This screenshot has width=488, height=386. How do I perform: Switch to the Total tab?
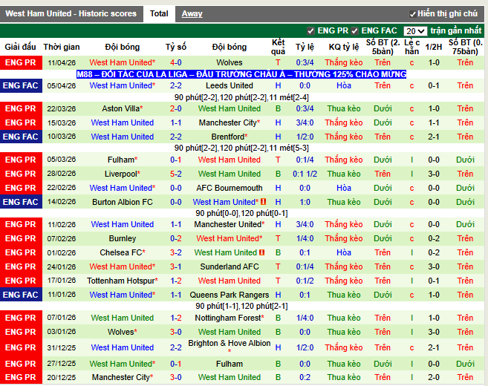tap(159, 13)
